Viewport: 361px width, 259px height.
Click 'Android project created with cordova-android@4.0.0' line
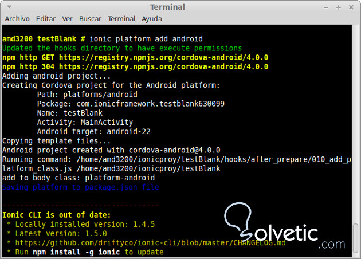(111, 150)
